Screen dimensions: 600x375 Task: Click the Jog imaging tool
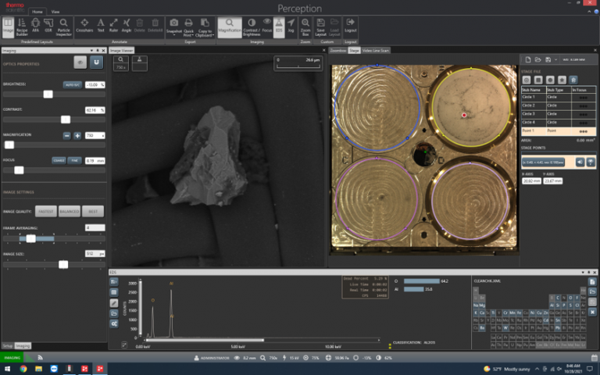pyautogui.click(x=291, y=26)
